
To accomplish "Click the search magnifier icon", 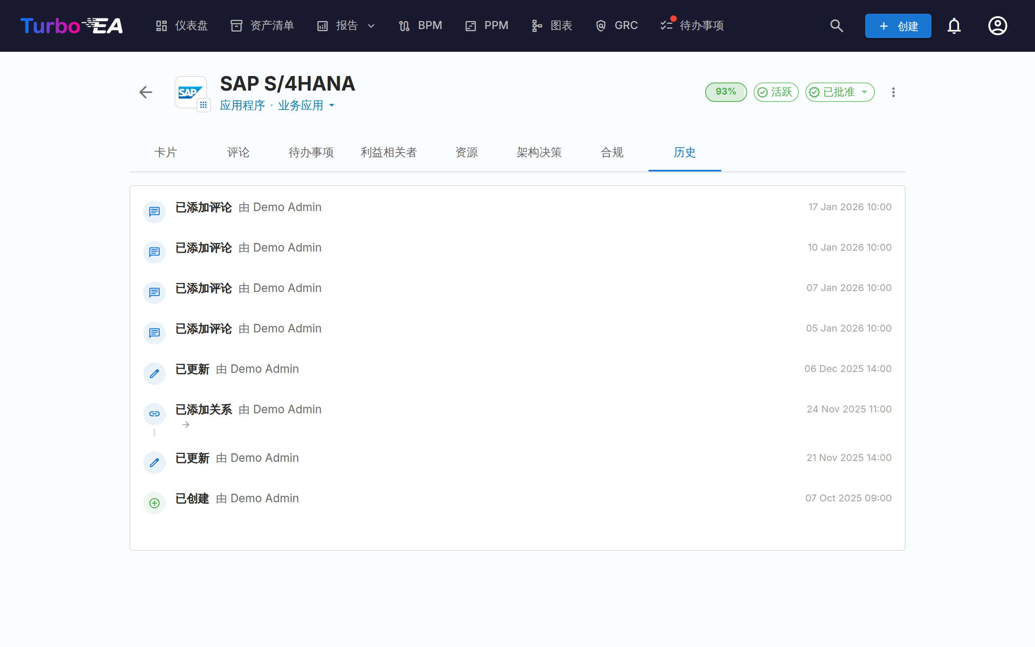I will point(836,25).
